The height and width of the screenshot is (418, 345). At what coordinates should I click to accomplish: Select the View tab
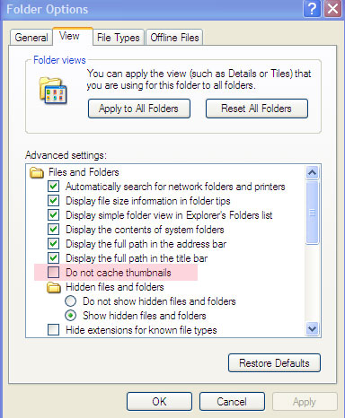point(73,36)
